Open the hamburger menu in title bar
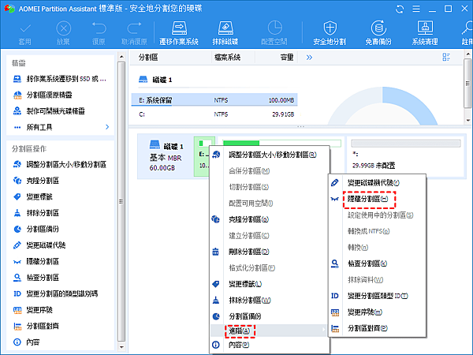 416,9
